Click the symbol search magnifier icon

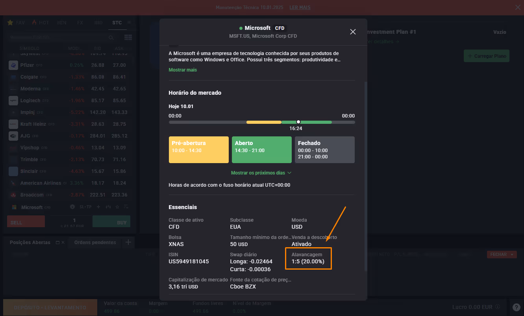tap(111, 38)
